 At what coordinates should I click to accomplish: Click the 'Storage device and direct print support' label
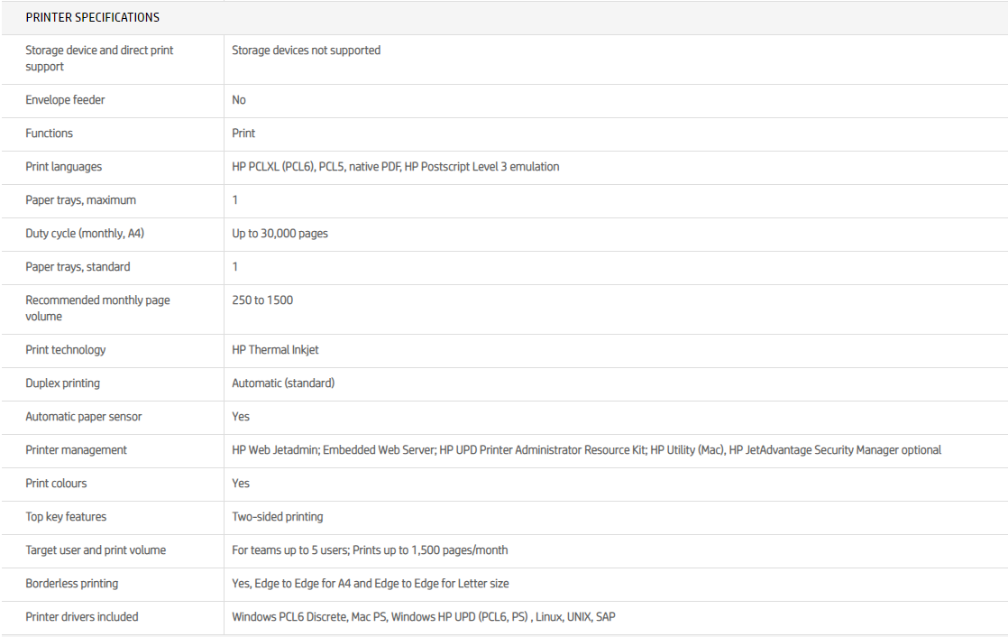tap(99, 59)
